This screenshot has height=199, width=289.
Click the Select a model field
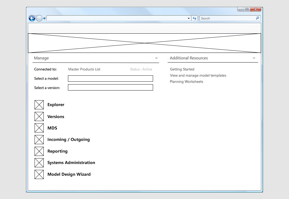110,79
